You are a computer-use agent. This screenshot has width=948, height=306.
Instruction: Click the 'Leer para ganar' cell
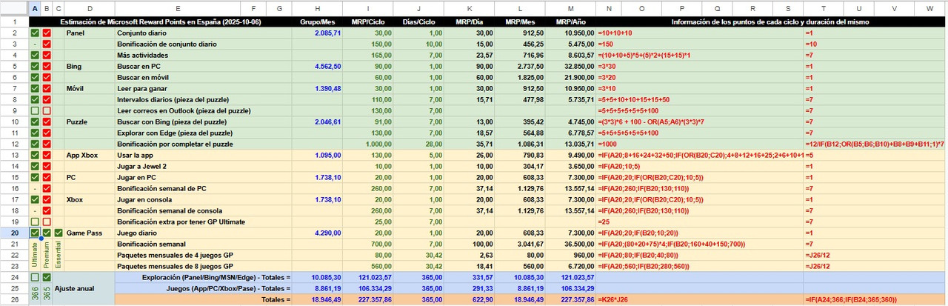[178, 89]
